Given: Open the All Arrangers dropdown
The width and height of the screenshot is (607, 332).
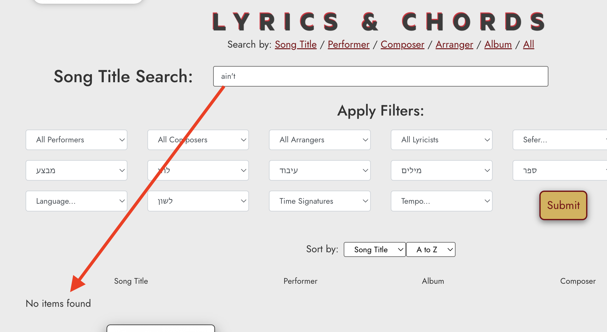Looking at the screenshot, I should (x=320, y=140).
